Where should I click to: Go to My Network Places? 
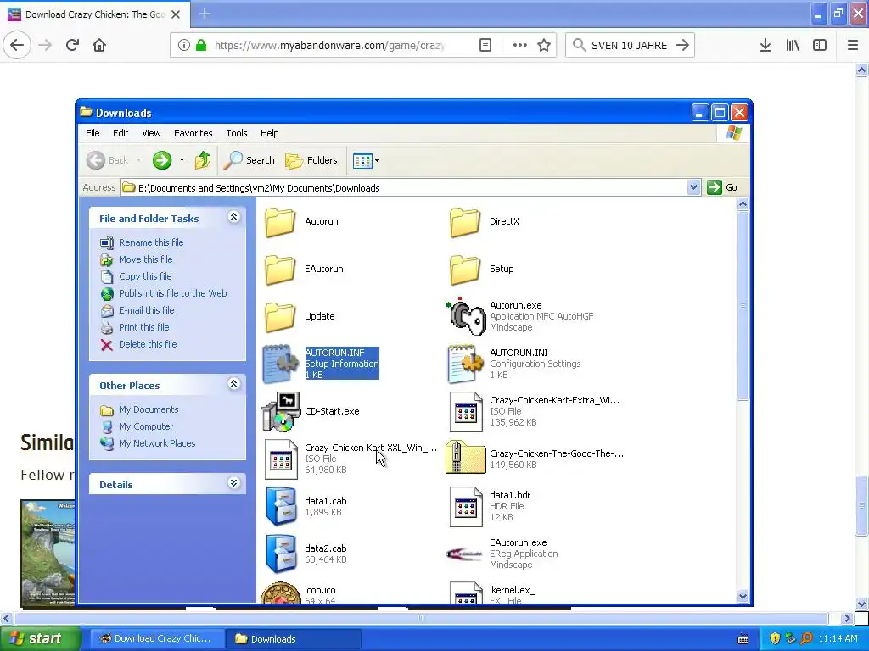coord(157,443)
